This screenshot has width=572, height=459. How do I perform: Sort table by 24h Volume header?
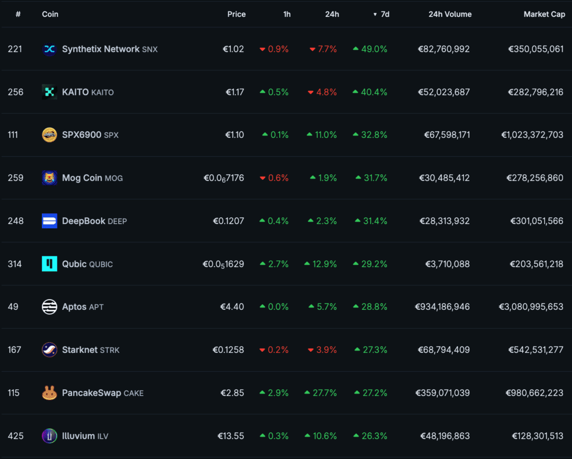coord(450,14)
